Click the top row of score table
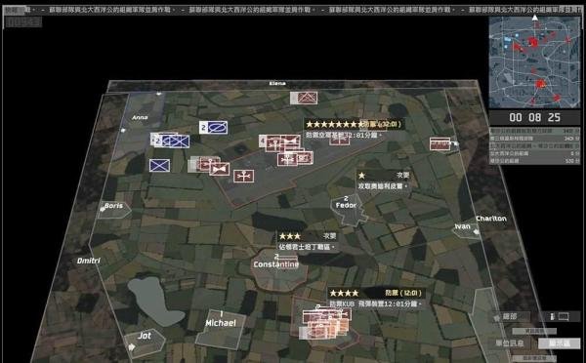The width and height of the screenshot is (586, 363). (x=535, y=131)
